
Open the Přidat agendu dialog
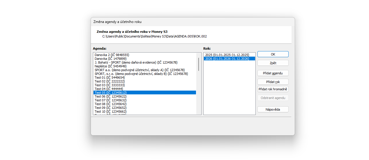point(273,73)
